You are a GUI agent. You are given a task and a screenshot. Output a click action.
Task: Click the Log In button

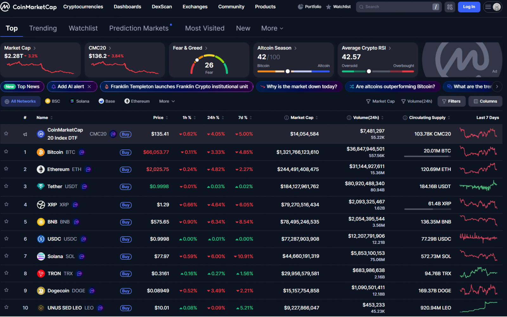(x=469, y=7)
